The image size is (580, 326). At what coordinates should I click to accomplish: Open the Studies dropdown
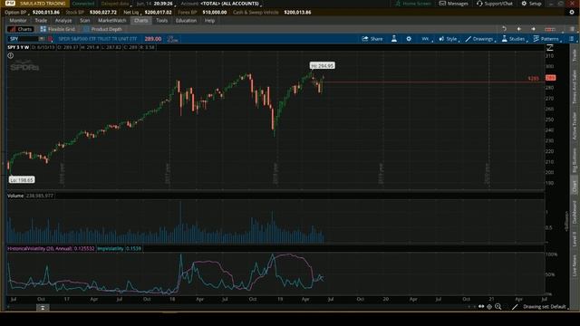(514, 39)
